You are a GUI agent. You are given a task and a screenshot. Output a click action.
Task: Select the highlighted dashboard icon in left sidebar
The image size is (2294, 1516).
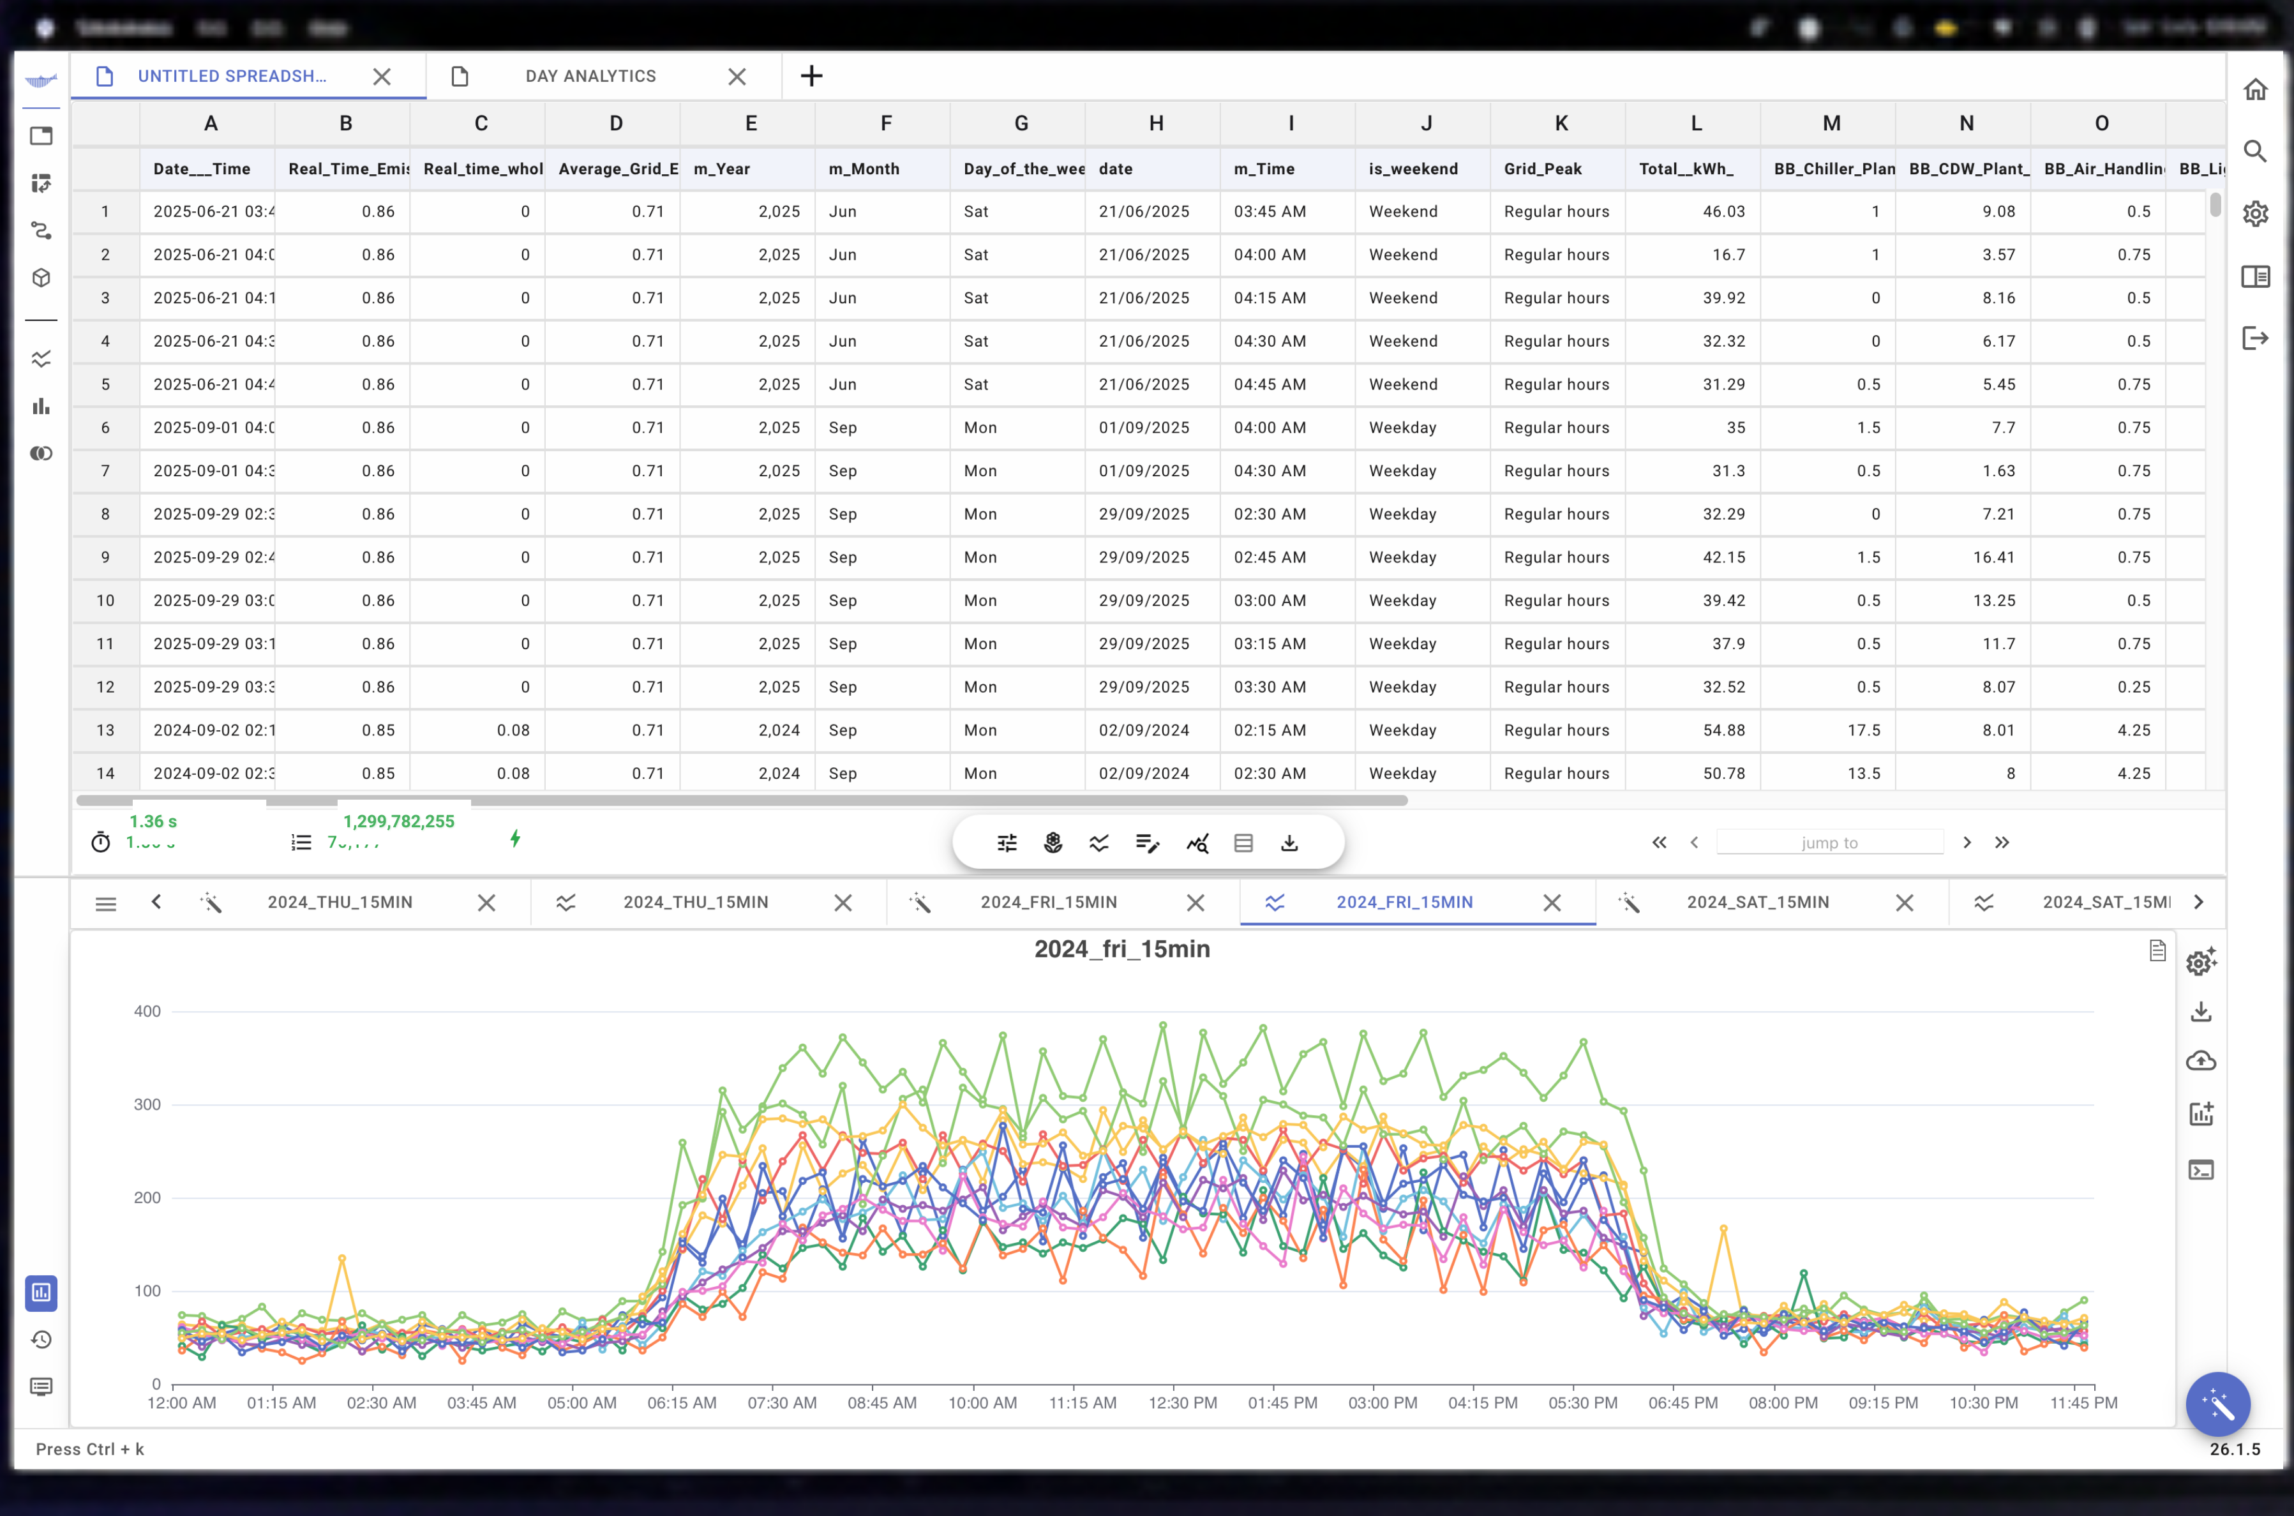tap(41, 1293)
